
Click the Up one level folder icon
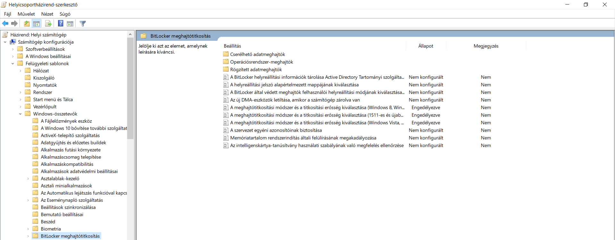pyautogui.click(x=27, y=23)
